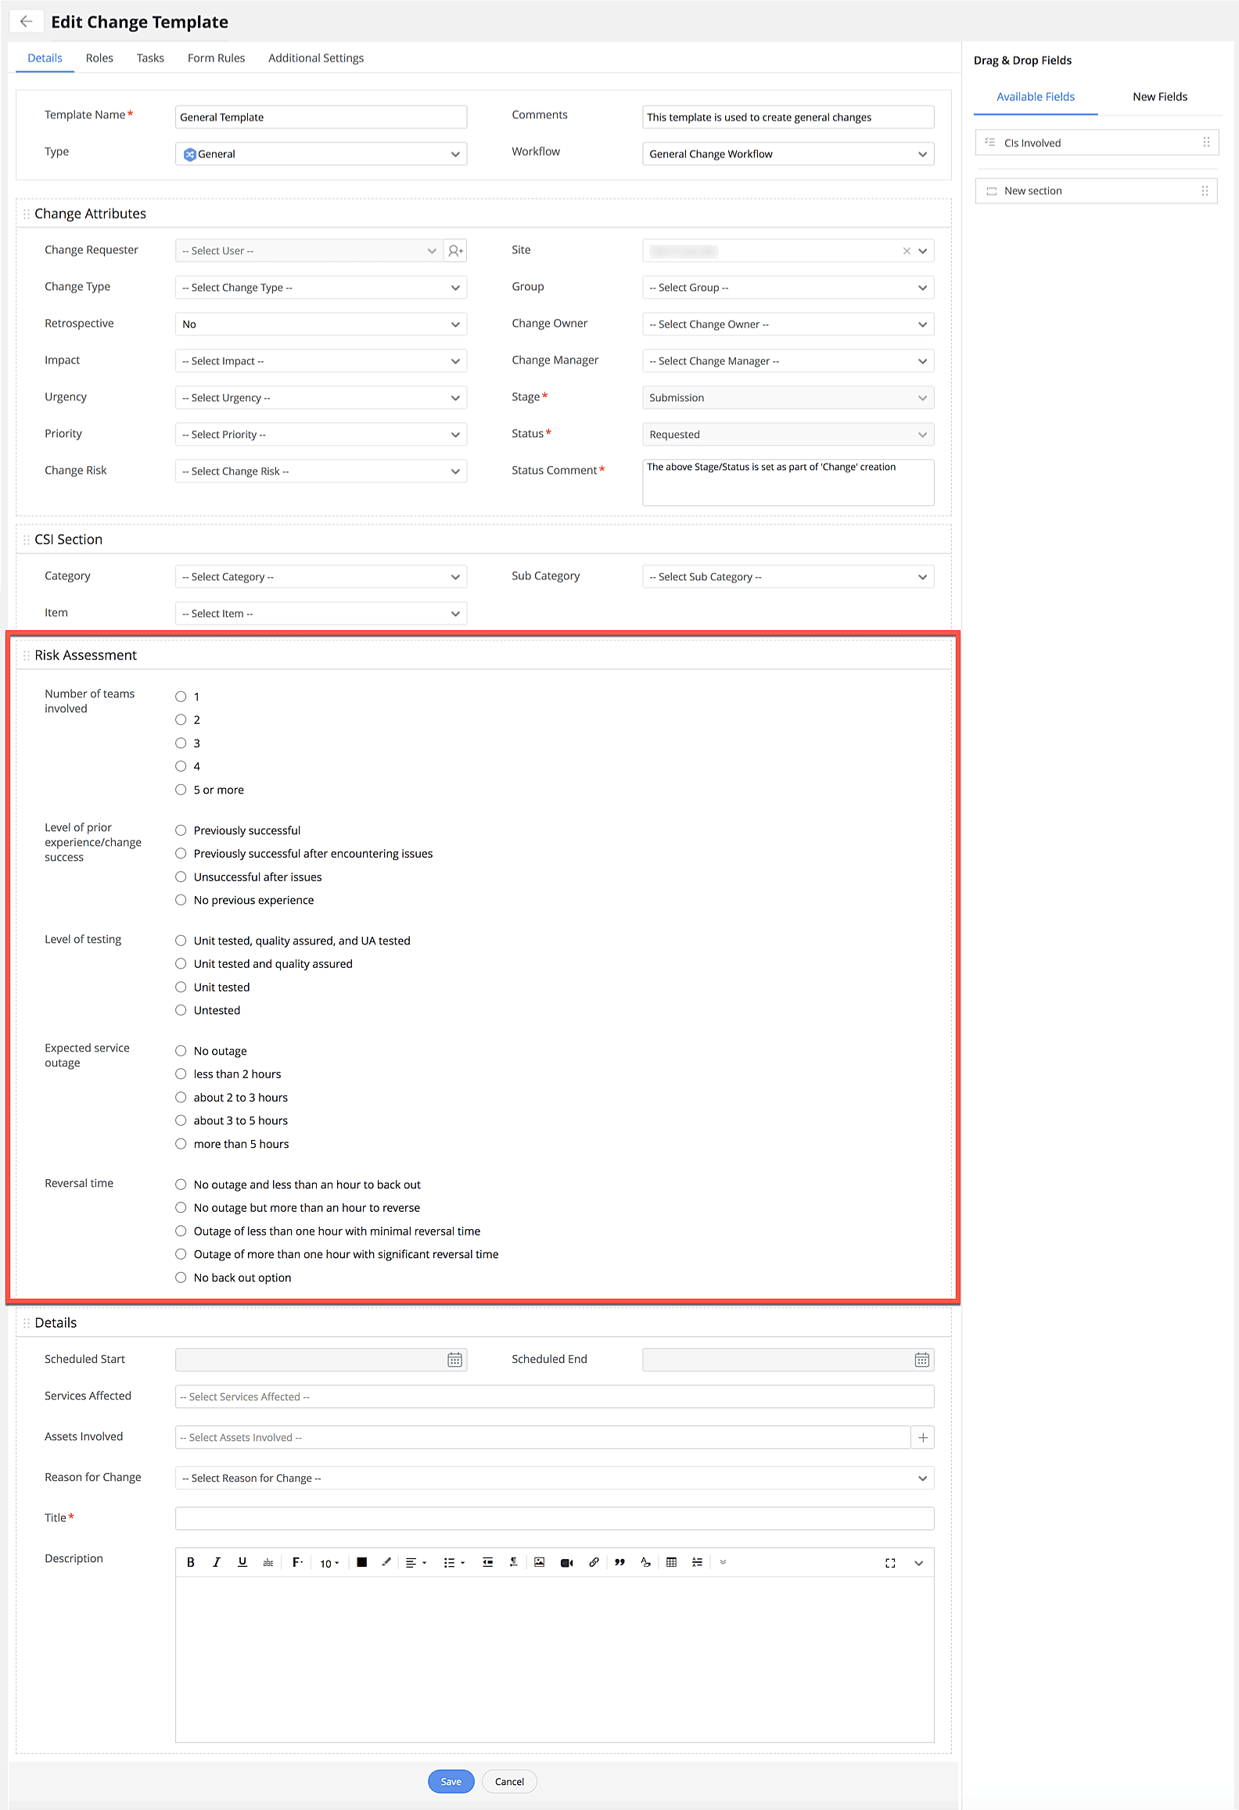
Task: Clear the Site field value
Action: click(x=907, y=251)
